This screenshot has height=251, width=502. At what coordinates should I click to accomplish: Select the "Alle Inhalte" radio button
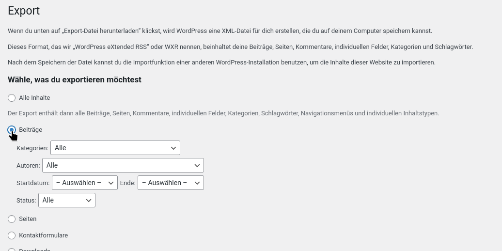tap(12, 98)
